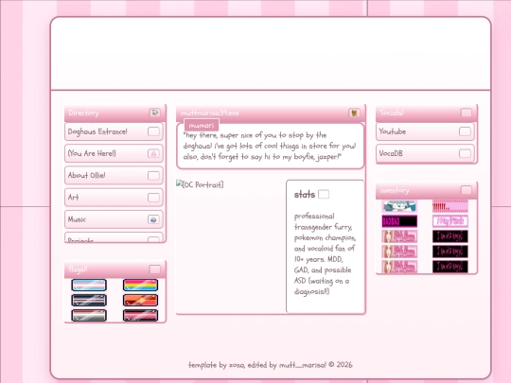Click the 'flags!!' panel title
Image resolution: width=511 pixels, height=383 pixels.
tap(78, 269)
